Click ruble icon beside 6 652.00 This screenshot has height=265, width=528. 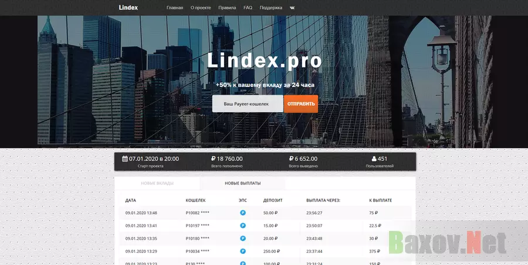click(291, 159)
